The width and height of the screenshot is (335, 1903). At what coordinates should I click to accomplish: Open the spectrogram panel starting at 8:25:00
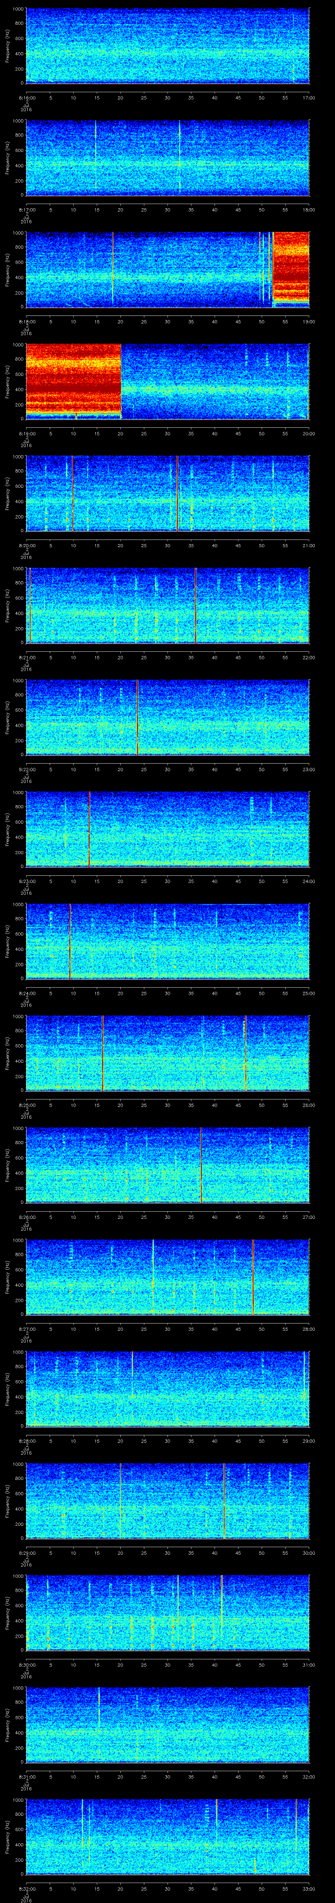(x=167, y=1054)
